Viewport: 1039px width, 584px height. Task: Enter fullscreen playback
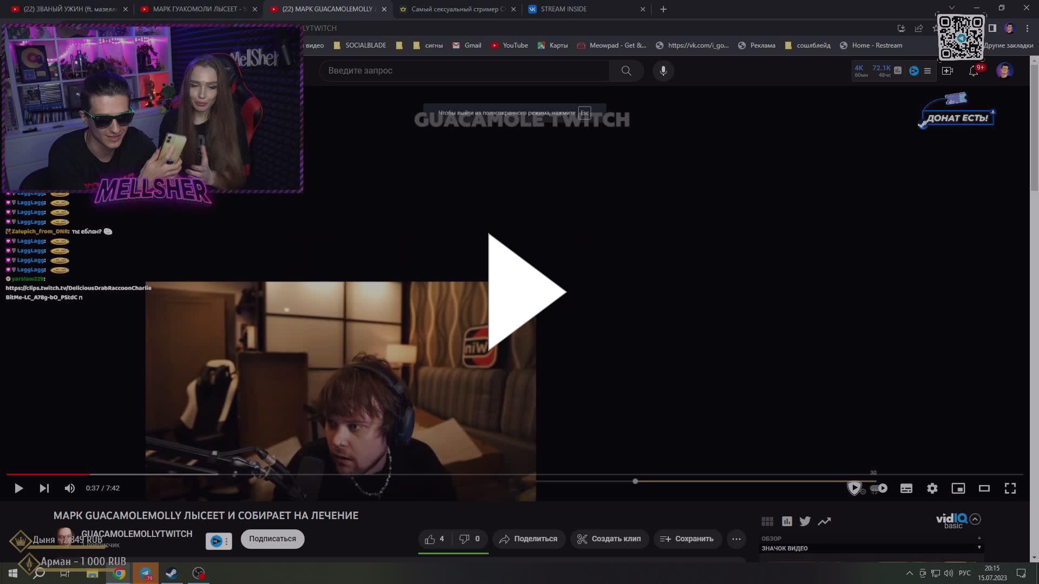[x=1010, y=488]
